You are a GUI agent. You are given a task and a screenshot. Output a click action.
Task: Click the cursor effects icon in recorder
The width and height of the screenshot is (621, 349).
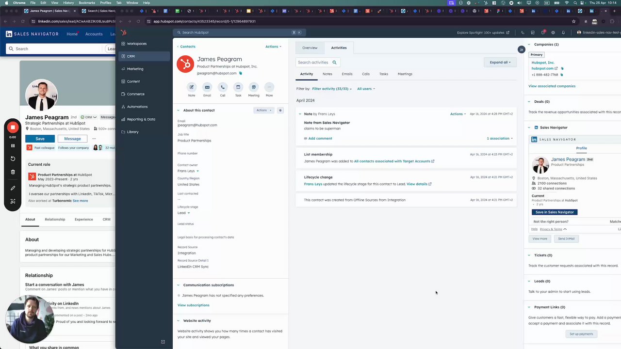click(x=13, y=201)
